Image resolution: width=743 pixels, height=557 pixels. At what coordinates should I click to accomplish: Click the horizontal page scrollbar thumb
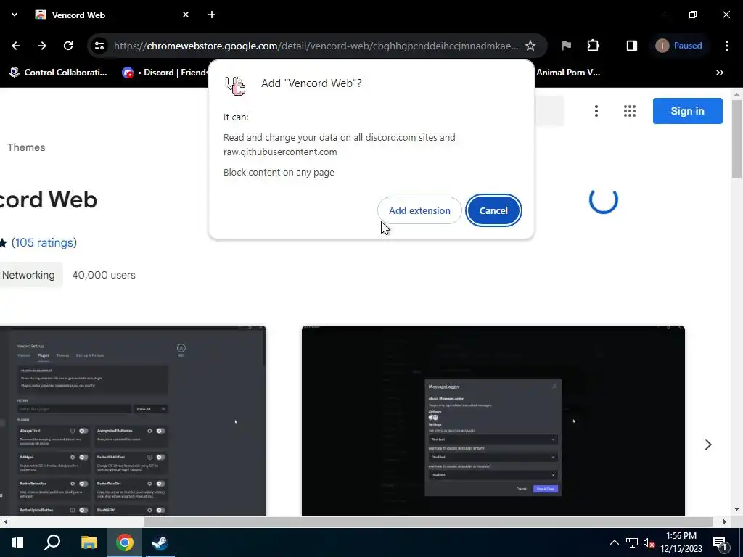coord(429,521)
